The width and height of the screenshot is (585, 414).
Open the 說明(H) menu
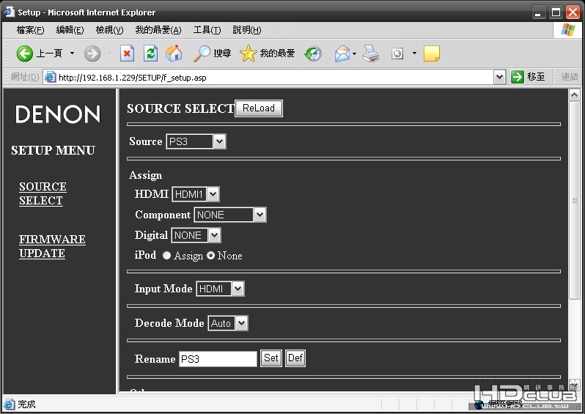(247, 30)
